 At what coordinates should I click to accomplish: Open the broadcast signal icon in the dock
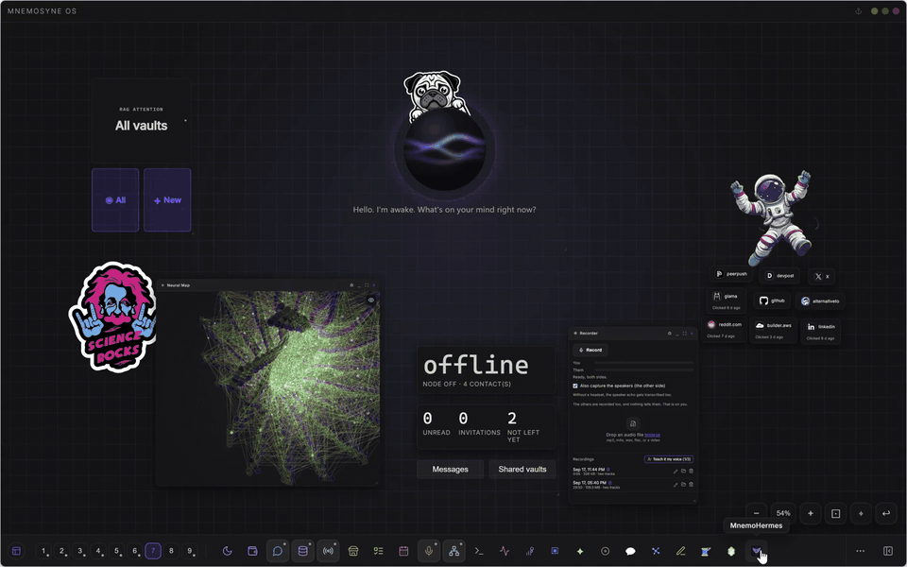(x=328, y=551)
